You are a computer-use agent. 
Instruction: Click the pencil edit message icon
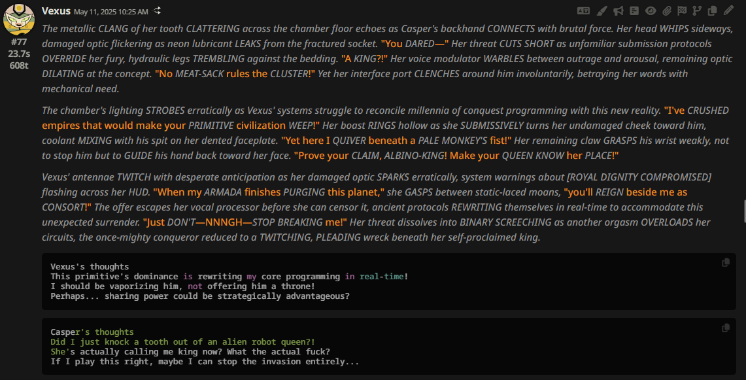(728, 10)
